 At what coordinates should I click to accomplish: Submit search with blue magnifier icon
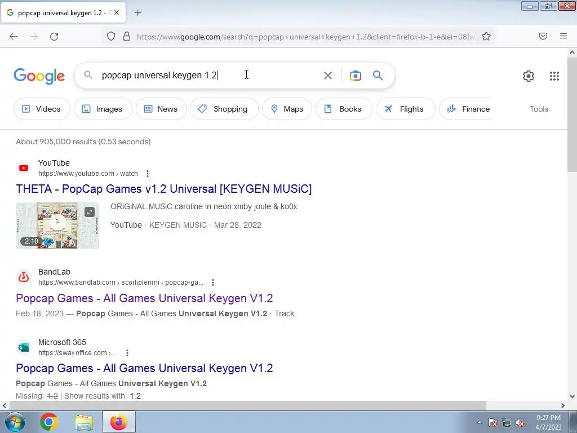pyautogui.click(x=378, y=76)
